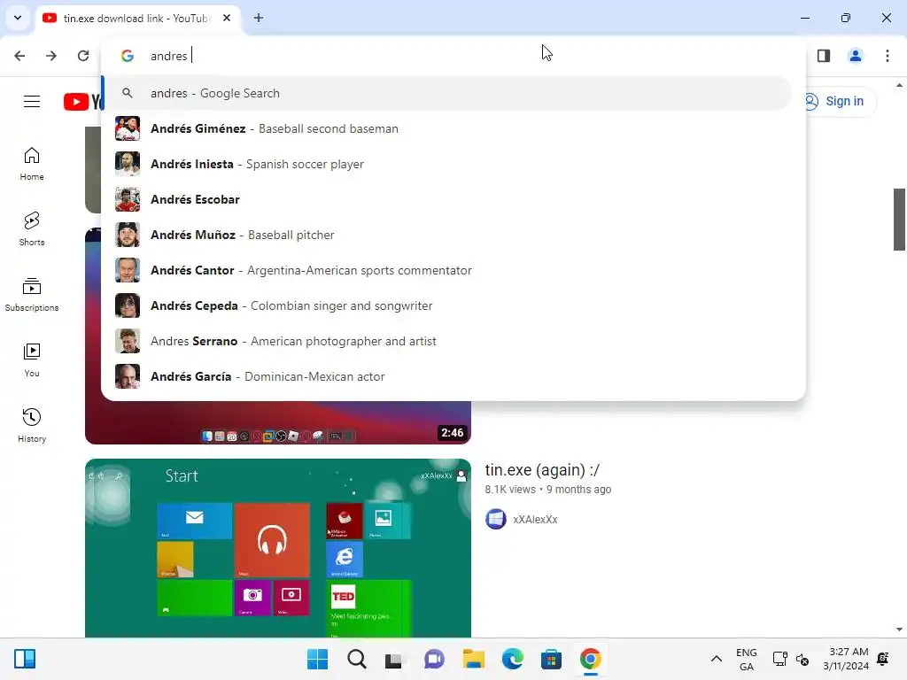Go to YouTube Home in sidebar
Viewport: 907px width, 680px height.
32,164
